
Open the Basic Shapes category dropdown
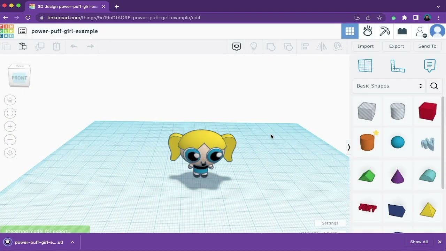coord(389,86)
